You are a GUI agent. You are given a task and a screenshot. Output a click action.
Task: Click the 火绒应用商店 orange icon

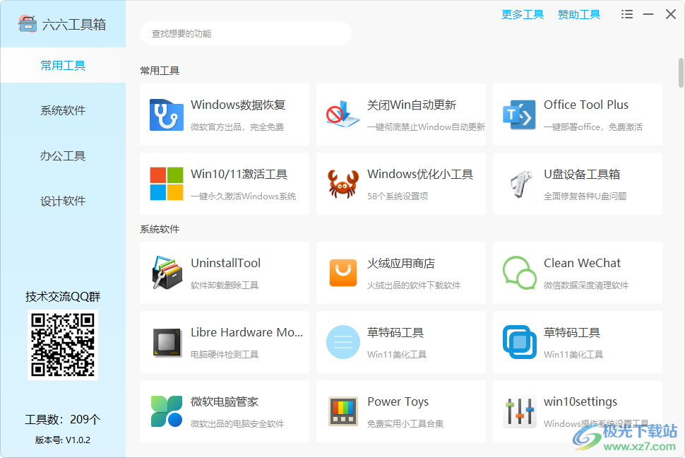(x=343, y=273)
